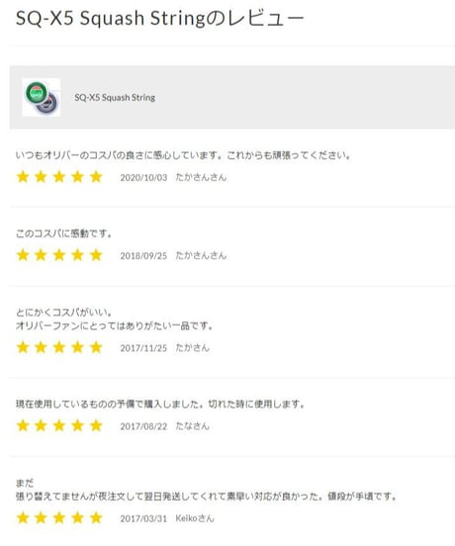Click the SQ-X5 Squash String product link

point(115,98)
